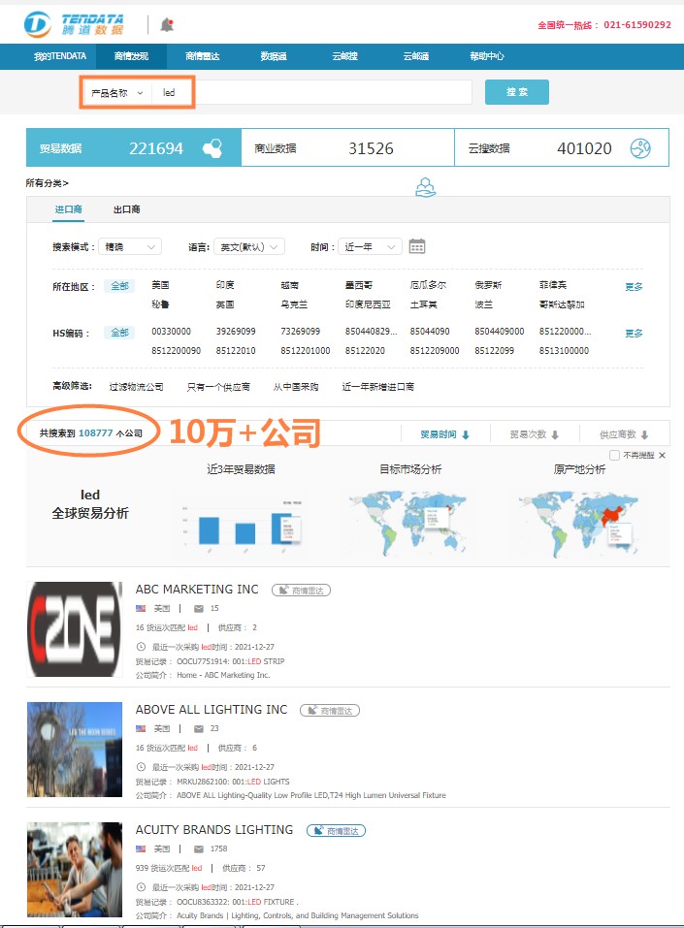Image resolution: width=684 pixels, height=928 pixels.
Task: Open the calendar date picker icon
Action: pos(417,246)
